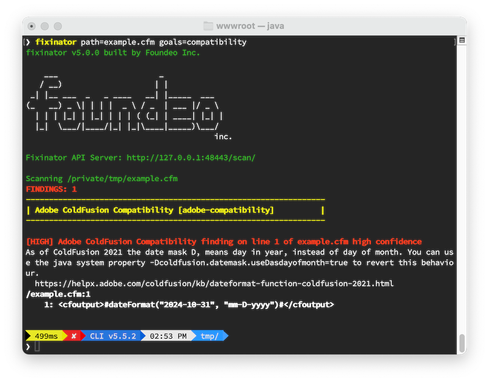The width and height of the screenshot is (489, 382).
Task: Click the command prompt cursor input
Action: [x=37, y=346]
